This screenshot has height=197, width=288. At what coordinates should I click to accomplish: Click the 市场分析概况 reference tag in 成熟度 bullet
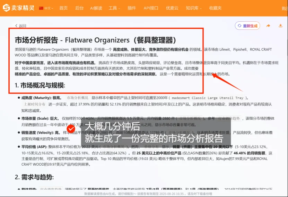coord(78,98)
